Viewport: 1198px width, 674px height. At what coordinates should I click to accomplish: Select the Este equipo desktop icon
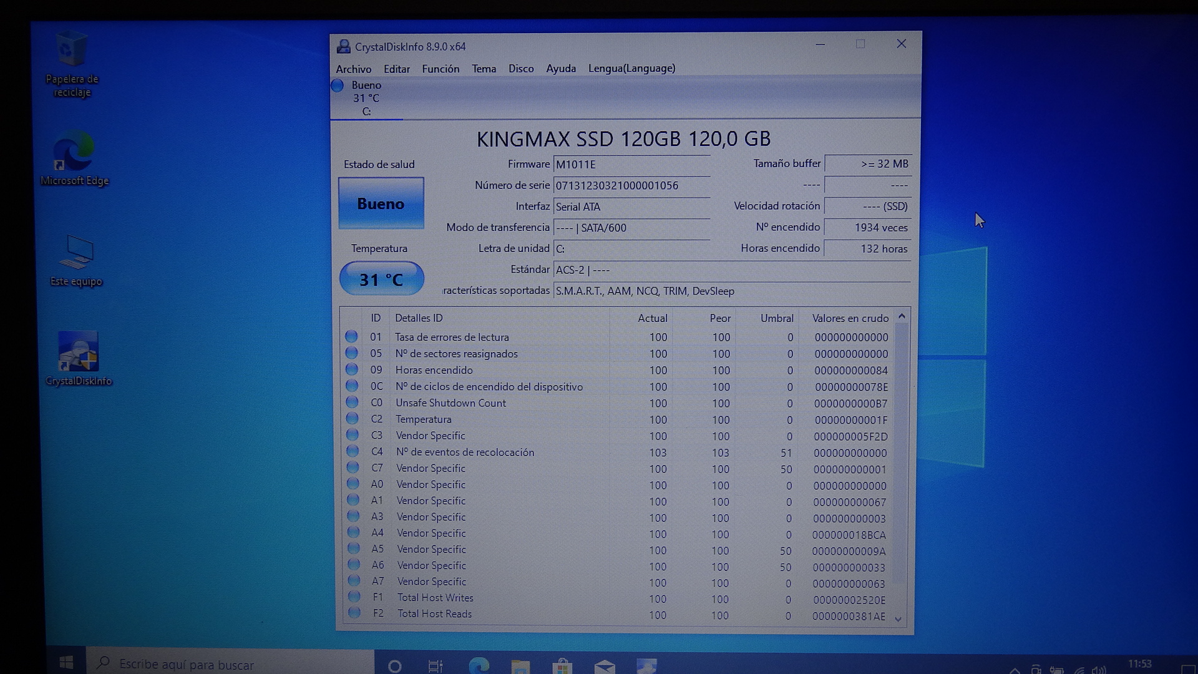tap(77, 261)
